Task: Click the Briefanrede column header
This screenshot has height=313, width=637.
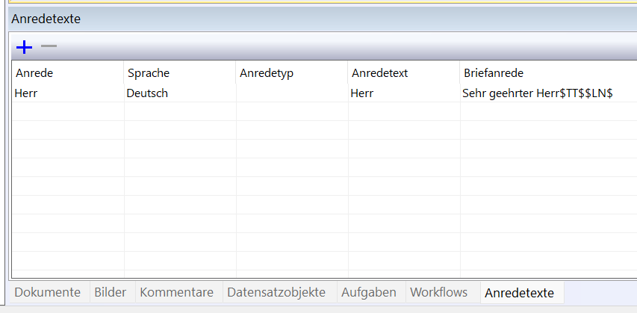Action: coord(548,72)
